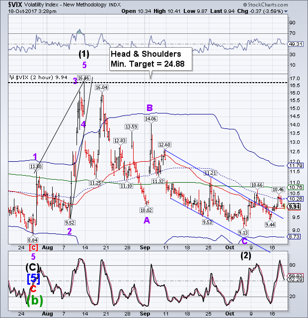Open the StockCharts.com watermark link
The height and width of the screenshot is (318, 308).
pyautogui.click(x=265, y=4)
